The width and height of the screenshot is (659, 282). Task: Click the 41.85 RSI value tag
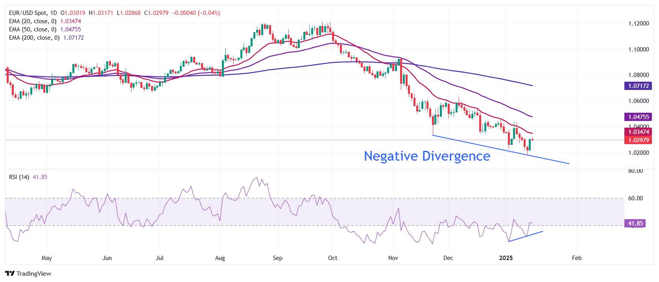(635, 223)
